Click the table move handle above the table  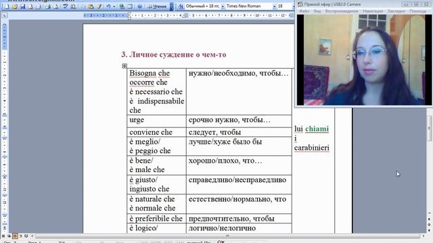click(124, 66)
